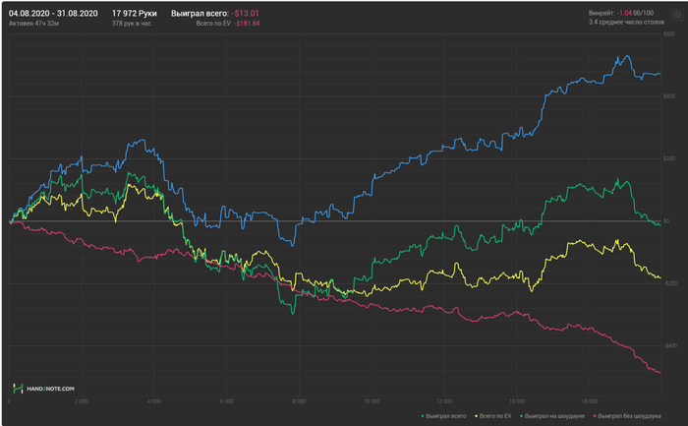The width and height of the screenshot is (688, 426).
Task: Click the $200 y-axis label
Action: coord(669,158)
